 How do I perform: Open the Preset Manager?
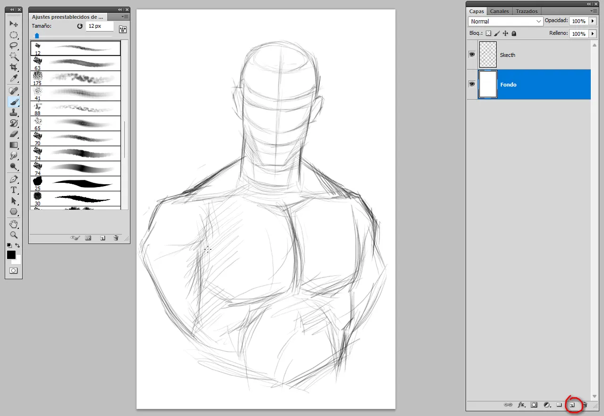pos(88,238)
